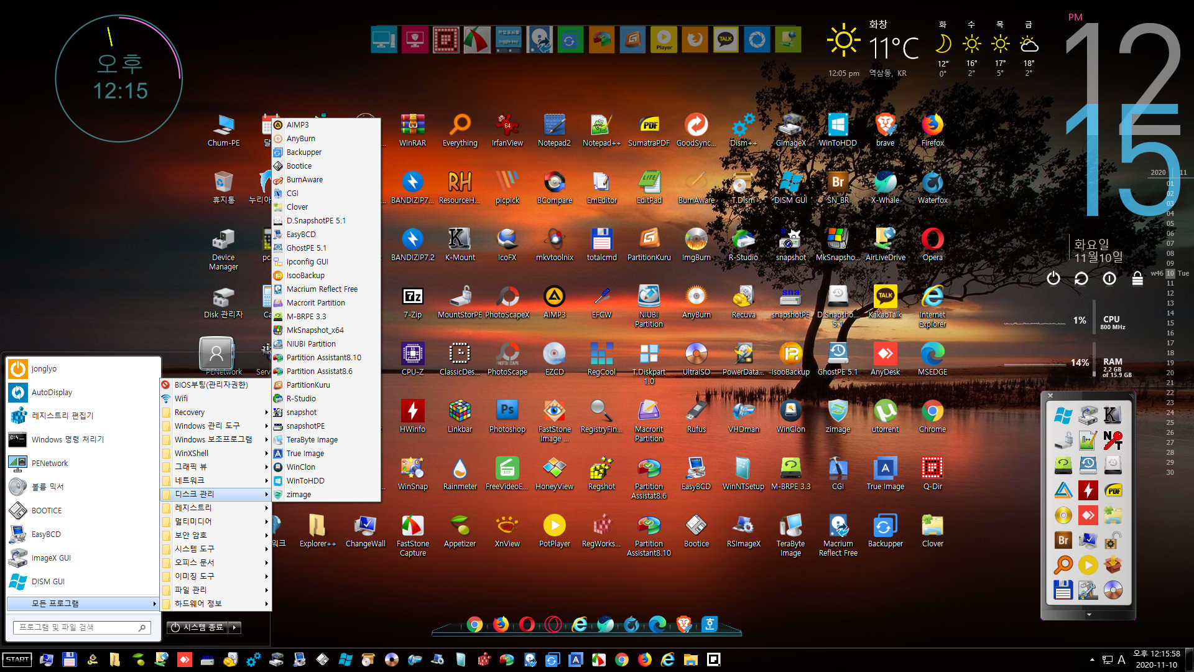Expand the Windows 관리 도구 folder
This screenshot has width=1194, height=672.
(x=215, y=426)
